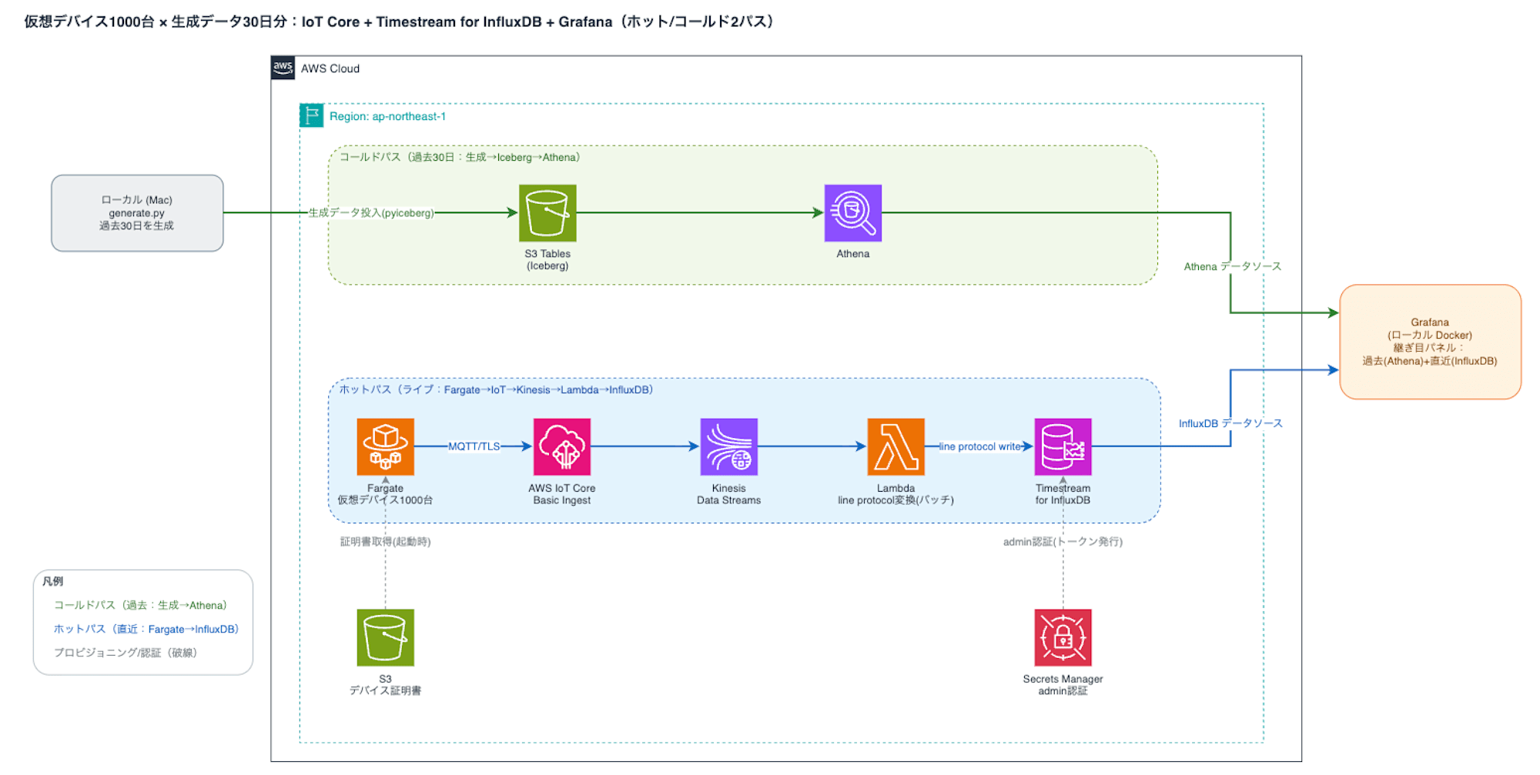1540x775 pixels.
Task: Select the Lambda function icon
Action: [896, 447]
